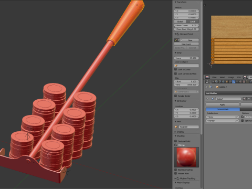This screenshot has width=252, height=189.
Task: Click the image browse icon in UV header
Action: click(245, 77)
